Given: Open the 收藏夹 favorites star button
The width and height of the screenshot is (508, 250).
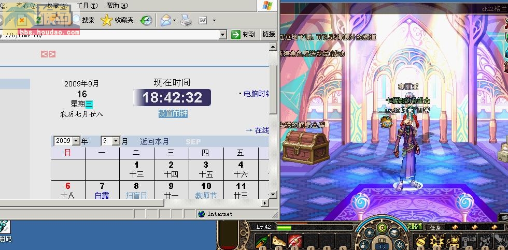Looking at the screenshot, I should (x=117, y=20).
